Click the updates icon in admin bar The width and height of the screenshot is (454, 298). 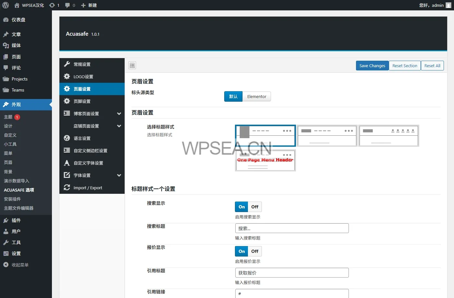point(52,5)
